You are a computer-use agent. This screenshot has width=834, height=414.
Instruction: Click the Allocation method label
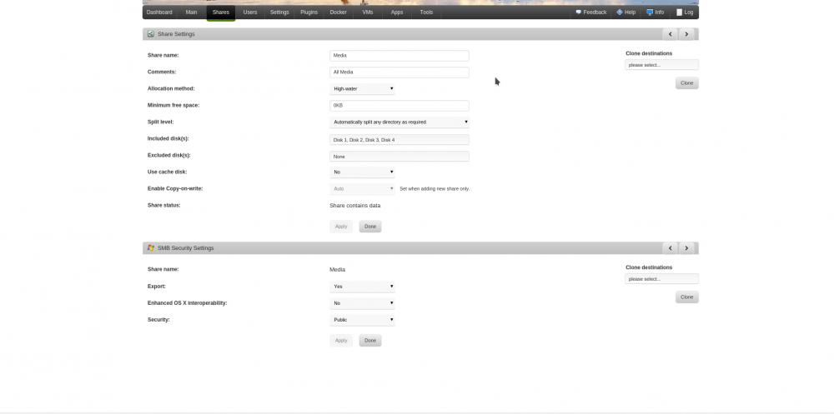(x=171, y=89)
